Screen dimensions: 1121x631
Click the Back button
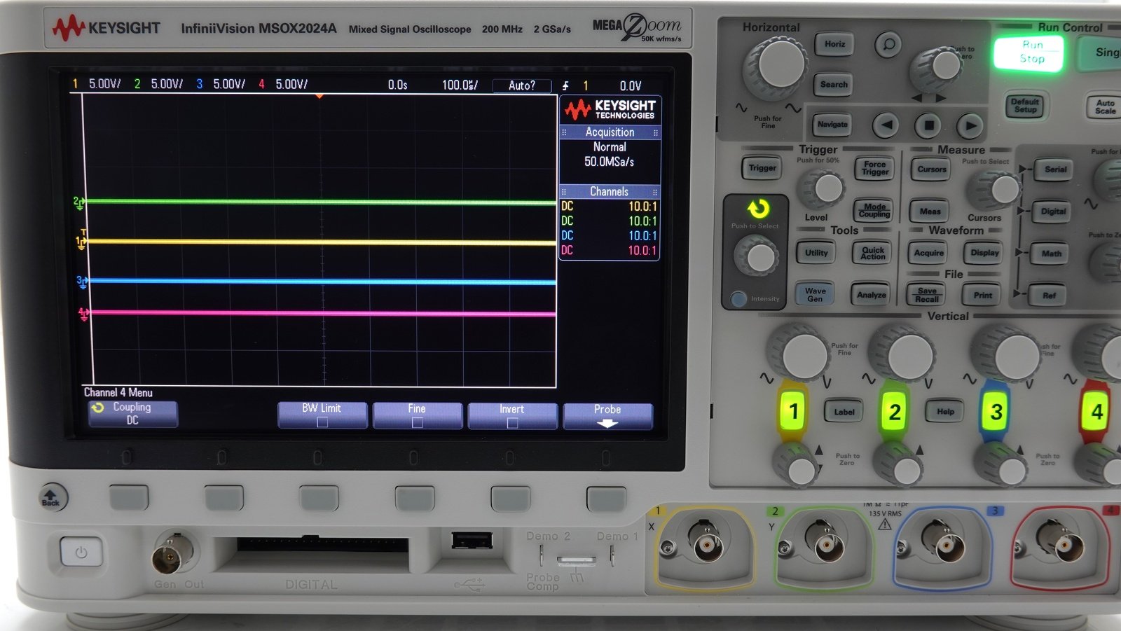pos(51,497)
